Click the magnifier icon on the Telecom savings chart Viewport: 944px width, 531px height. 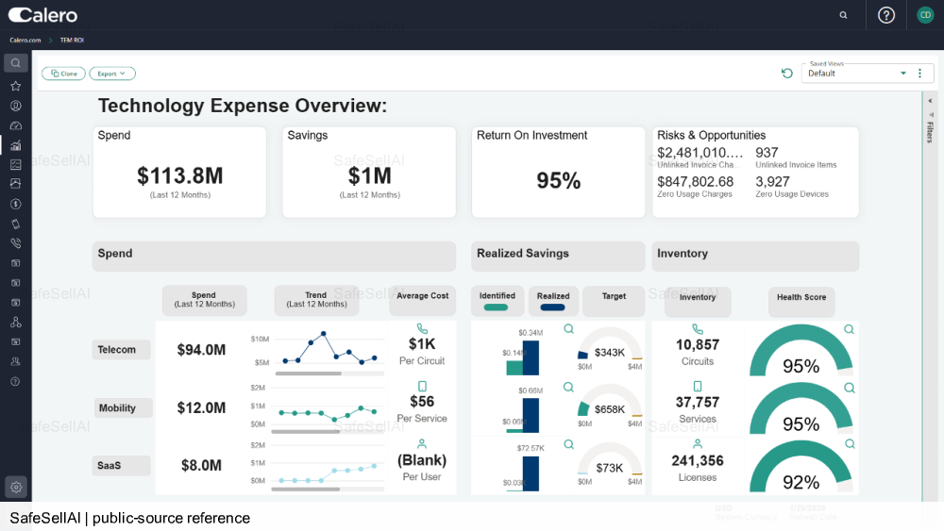tap(568, 329)
